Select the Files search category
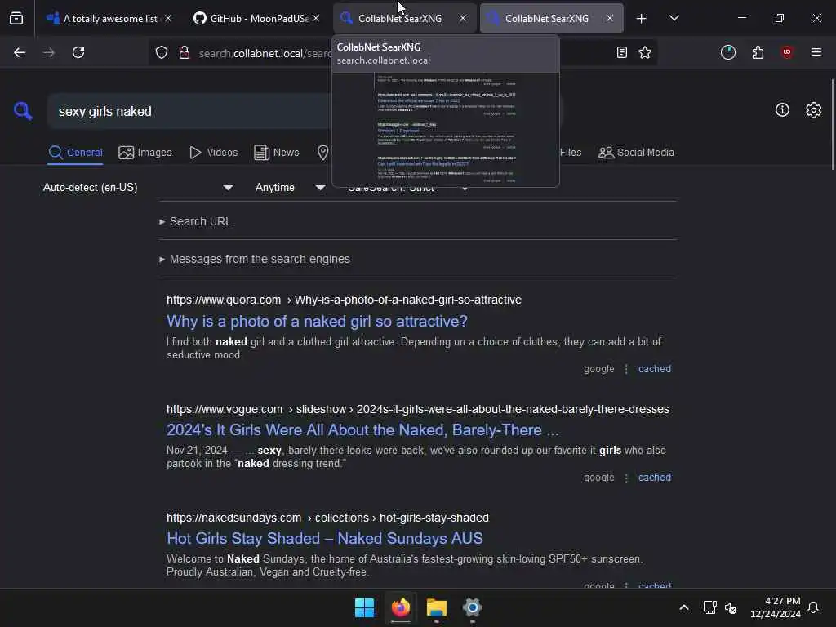The height and width of the screenshot is (627, 836). (x=571, y=153)
